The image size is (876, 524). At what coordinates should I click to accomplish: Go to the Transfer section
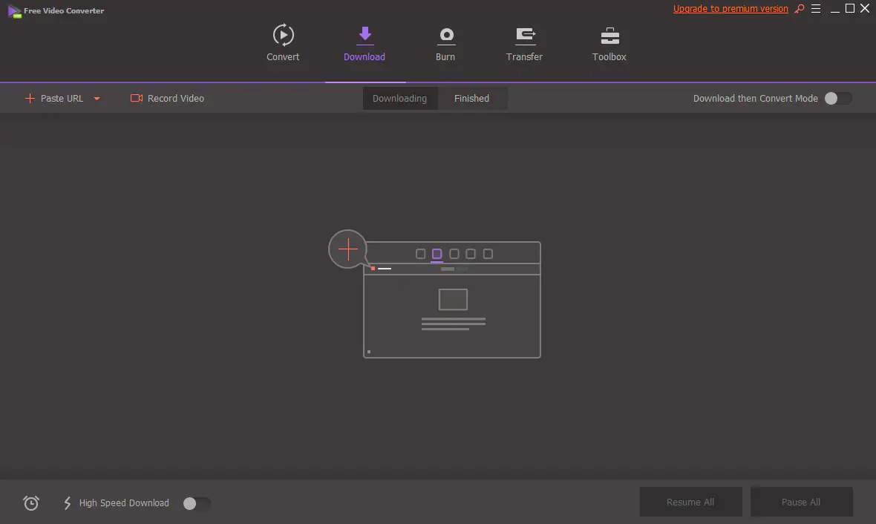point(525,36)
